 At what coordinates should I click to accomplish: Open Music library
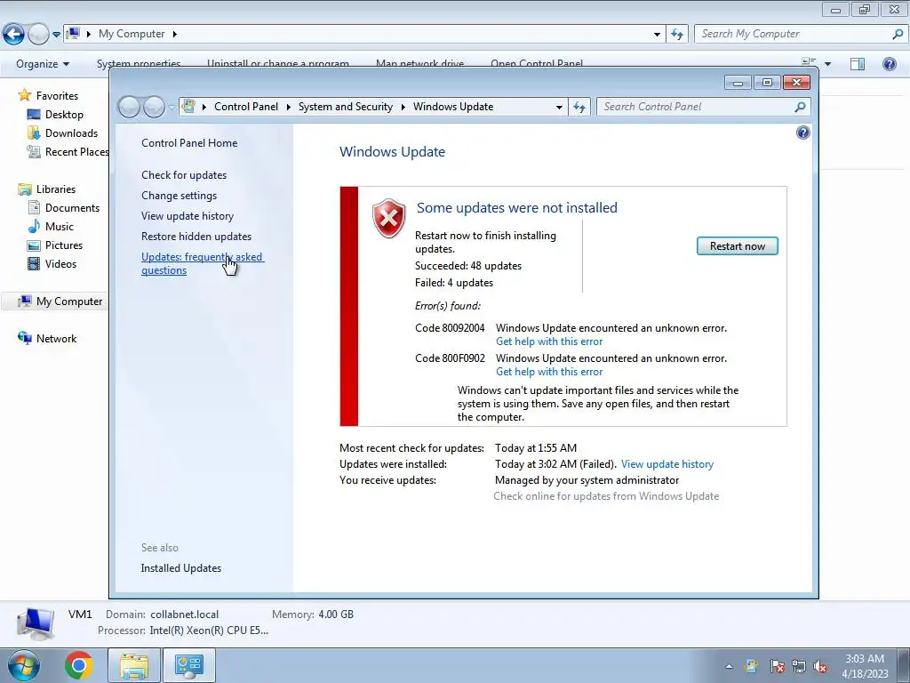click(x=60, y=227)
